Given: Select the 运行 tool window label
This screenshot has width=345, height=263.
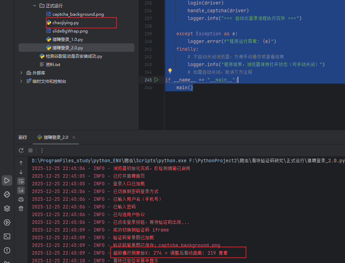Looking at the screenshot, I should [23, 137].
